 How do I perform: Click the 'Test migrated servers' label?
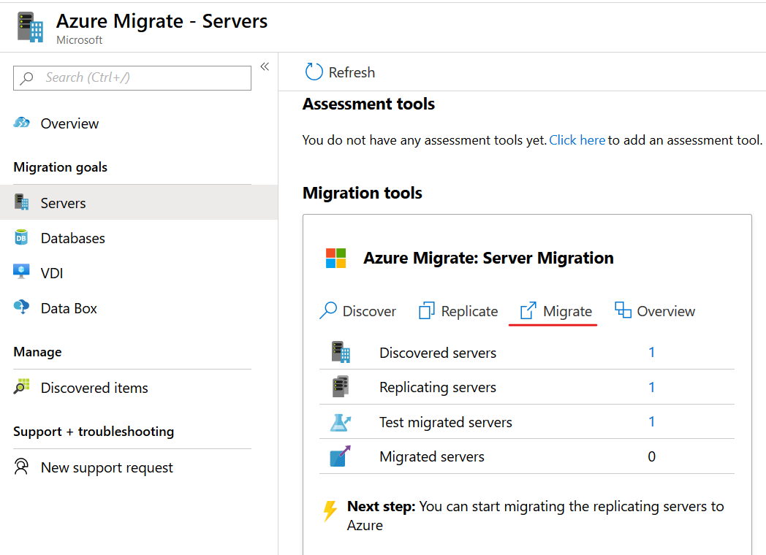point(446,422)
